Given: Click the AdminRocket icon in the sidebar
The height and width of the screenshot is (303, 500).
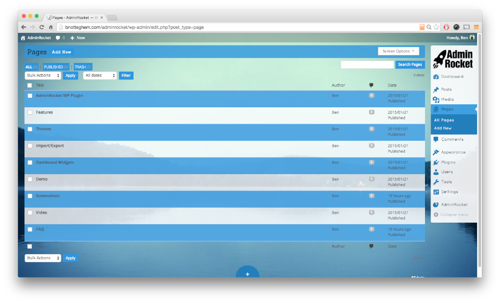Looking at the screenshot, I should point(436,205).
